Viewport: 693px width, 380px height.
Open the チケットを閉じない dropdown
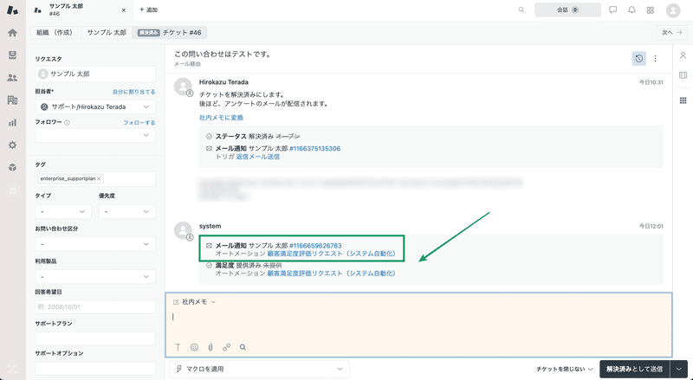coord(565,369)
